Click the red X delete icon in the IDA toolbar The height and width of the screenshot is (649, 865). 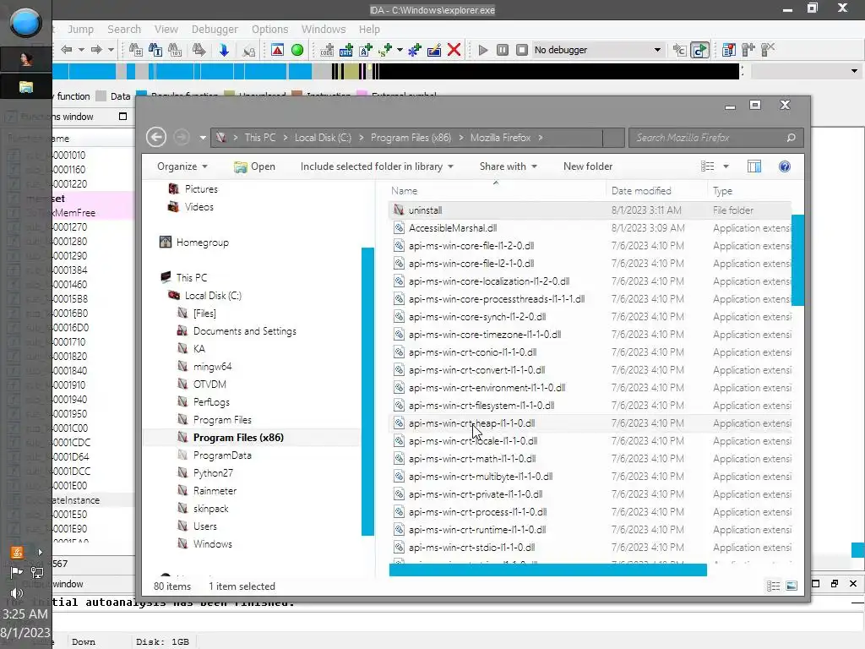(454, 50)
